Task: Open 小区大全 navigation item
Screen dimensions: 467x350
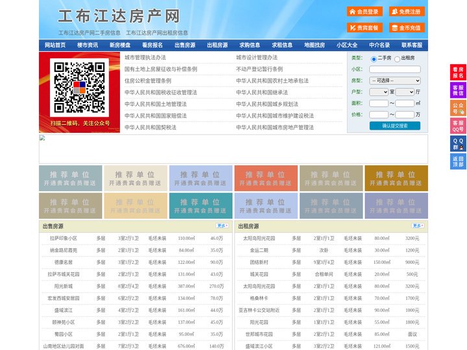Action: tap(347, 45)
